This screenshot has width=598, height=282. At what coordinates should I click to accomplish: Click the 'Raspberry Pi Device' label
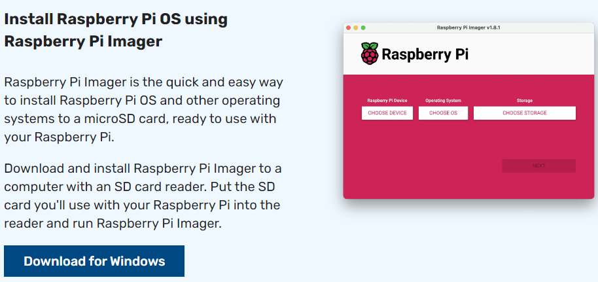click(387, 101)
